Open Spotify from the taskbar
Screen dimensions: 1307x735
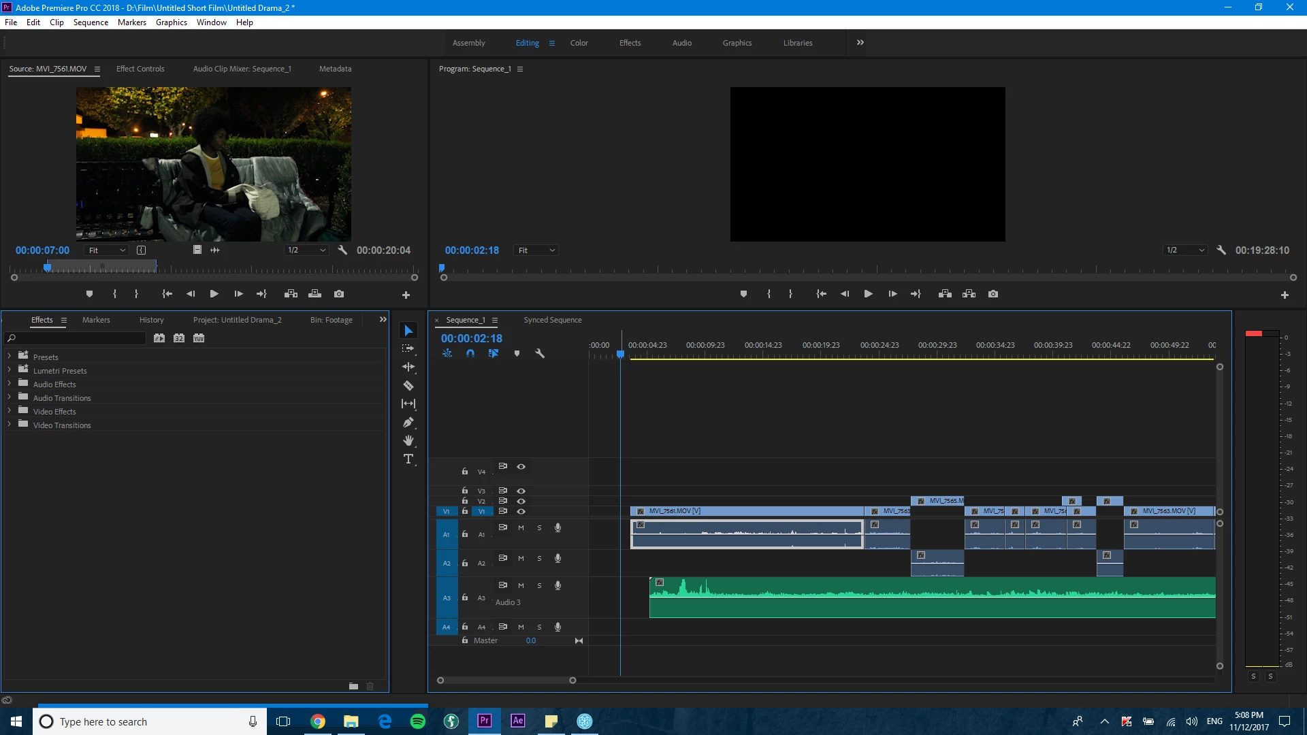(x=418, y=721)
